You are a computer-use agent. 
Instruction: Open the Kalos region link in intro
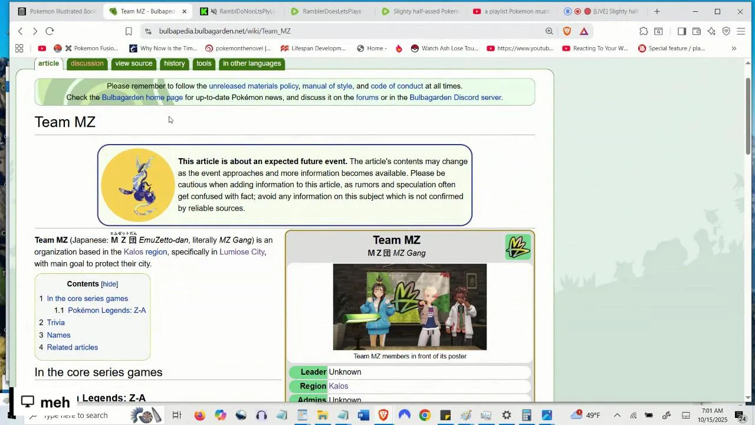(x=145, y=252)
